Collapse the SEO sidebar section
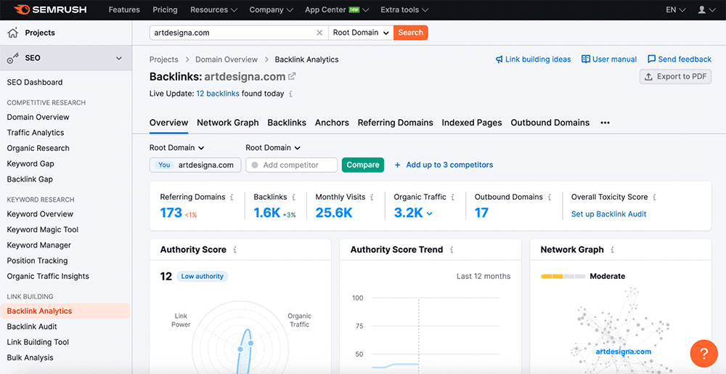Viewport: 726px width, 374px height. (119, 58)
